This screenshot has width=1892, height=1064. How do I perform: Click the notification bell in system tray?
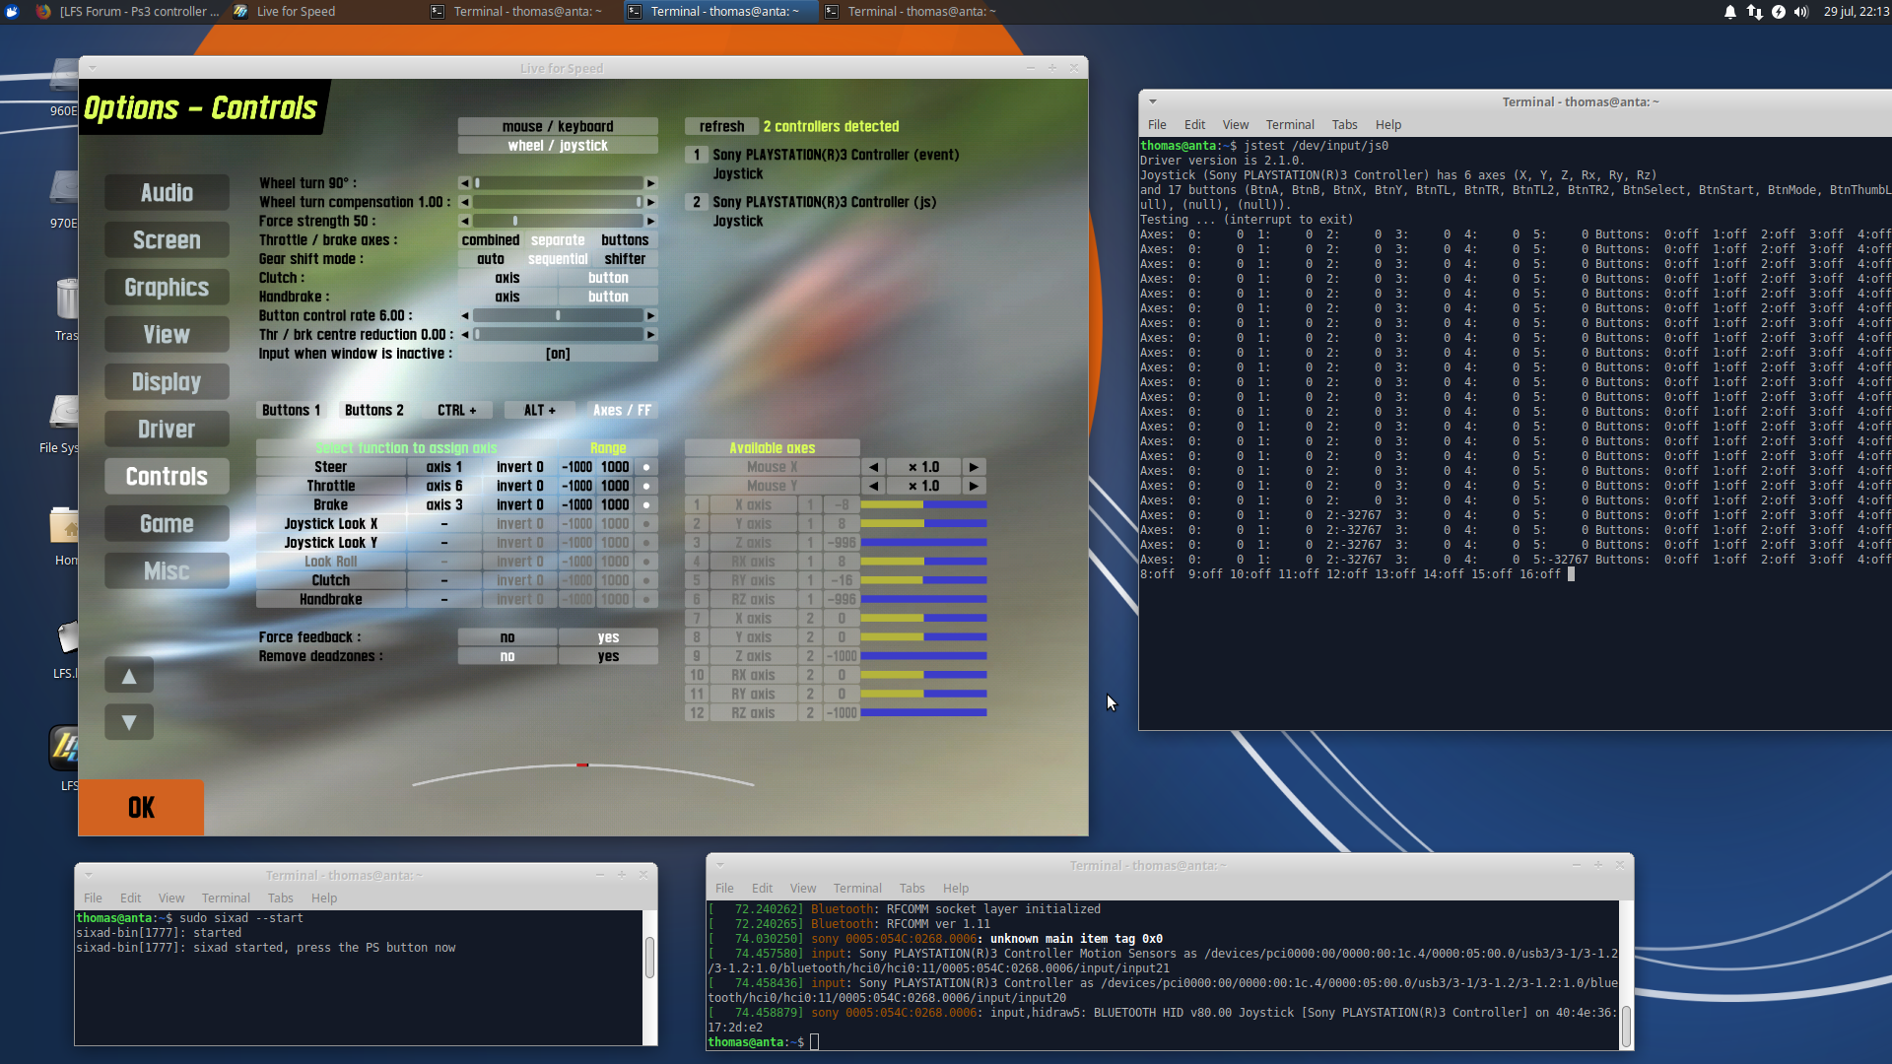(1729, 12)
